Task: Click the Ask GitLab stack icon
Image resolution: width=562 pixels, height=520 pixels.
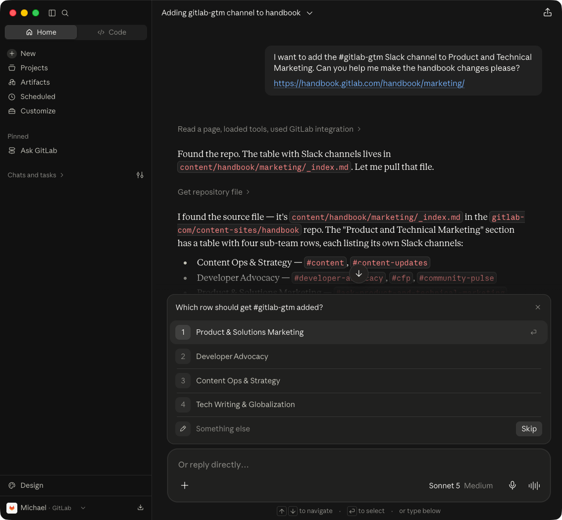Action: (12, 151)
